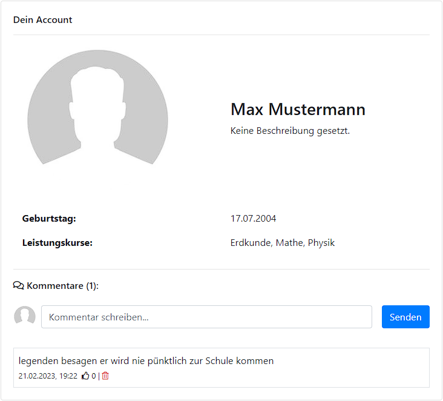Submit comment with the Senden button
The width and height of the screenshot is (443, 401).
[405, 317]
